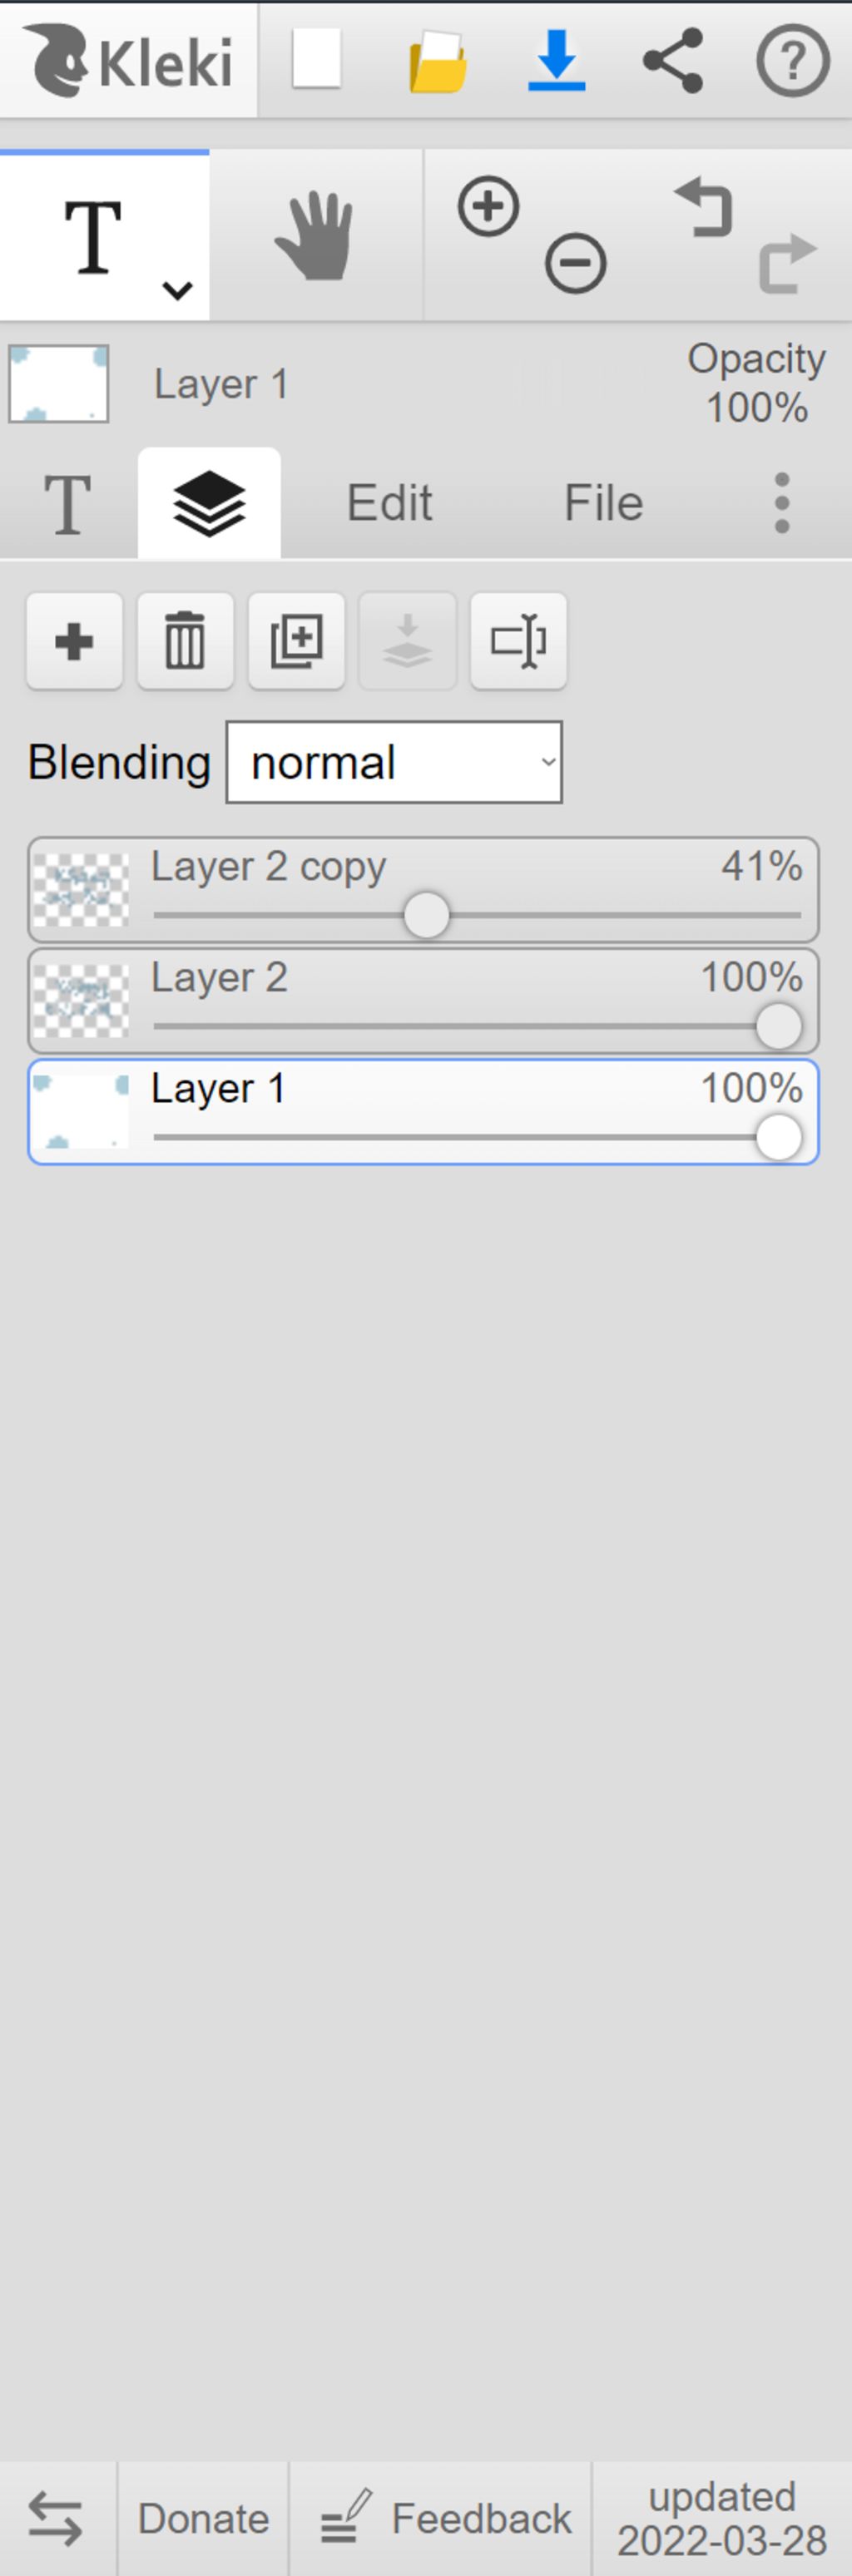The height and width of the screenshot is (2576, 852).
Task: Rename the layer with the text-cursor icon
Action: pyautogui.click(x=519, y=641)
